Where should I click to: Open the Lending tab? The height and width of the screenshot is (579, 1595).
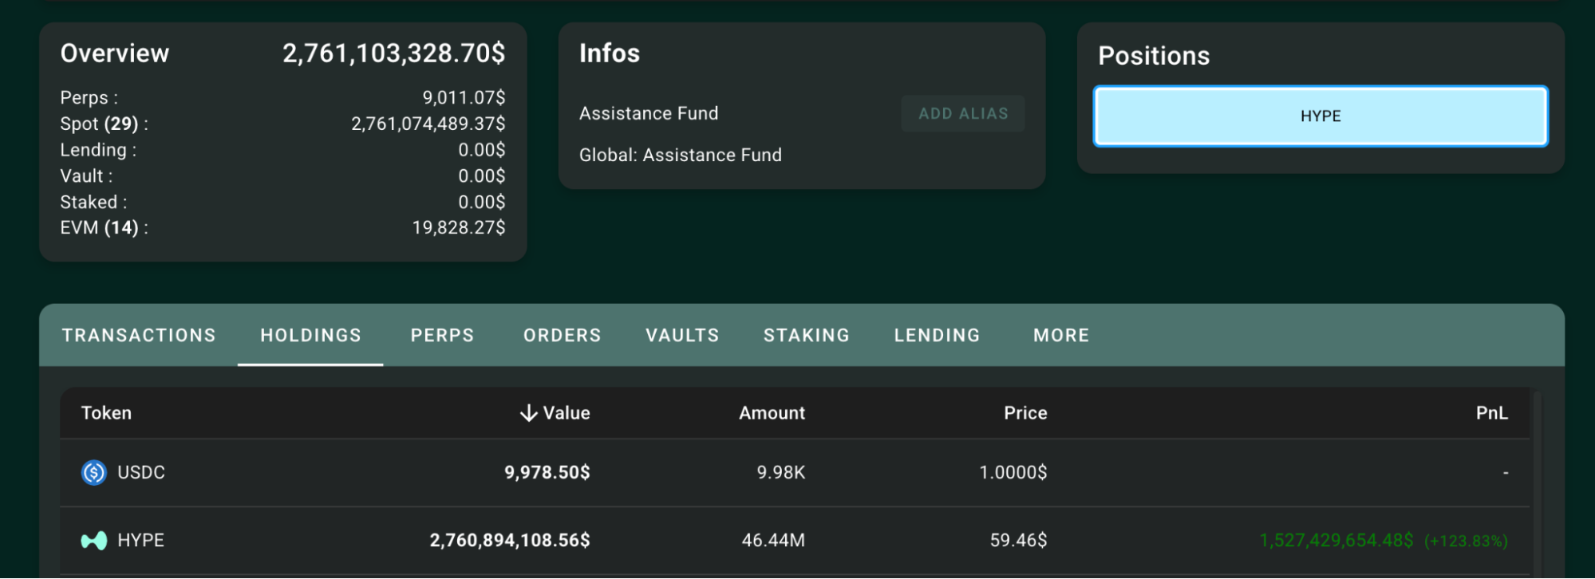(x=937, y=336)
